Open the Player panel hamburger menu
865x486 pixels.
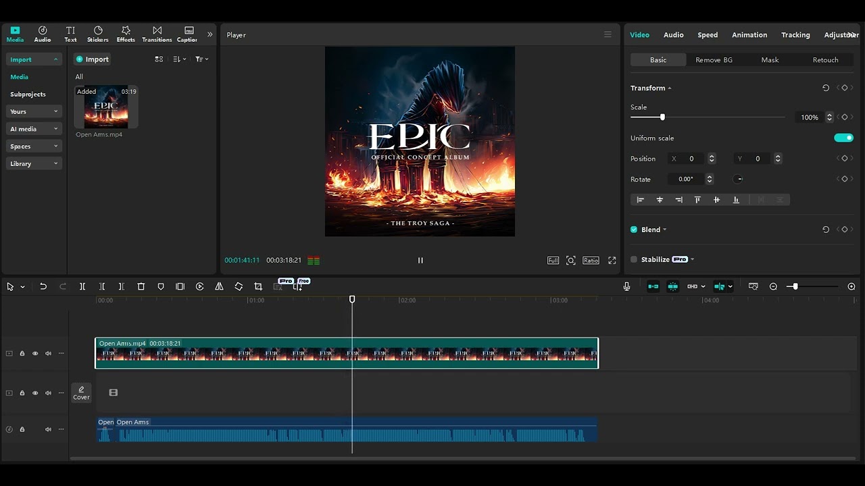click(x=608, y=34)
